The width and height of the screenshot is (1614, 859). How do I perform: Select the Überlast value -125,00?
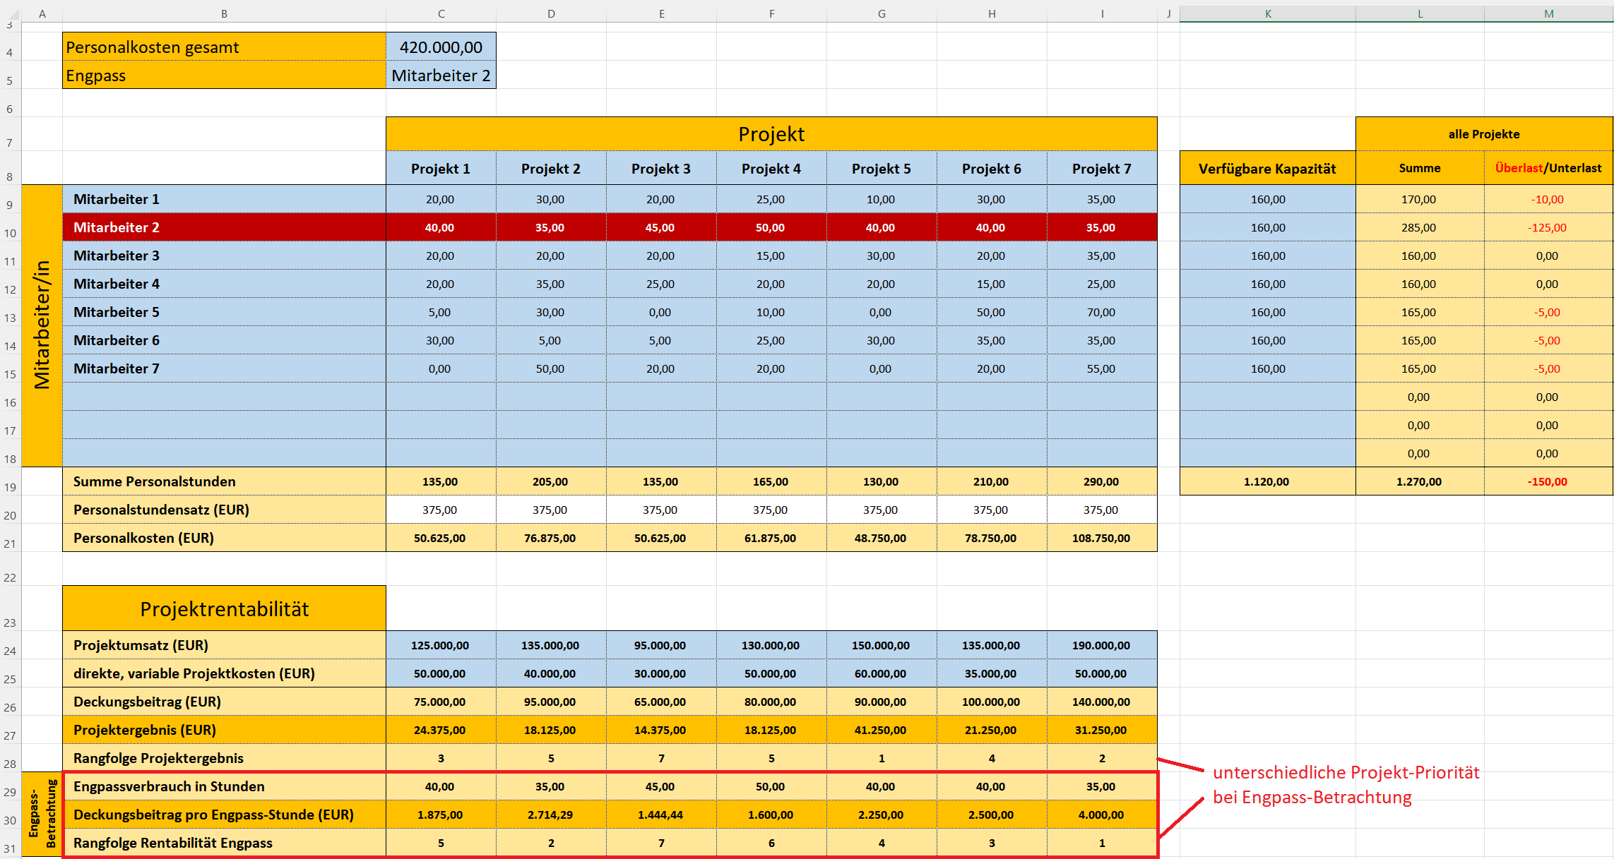[x=1548, y=227]
